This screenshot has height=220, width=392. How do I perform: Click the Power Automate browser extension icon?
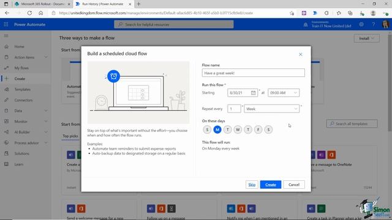(x=315, y=13)
